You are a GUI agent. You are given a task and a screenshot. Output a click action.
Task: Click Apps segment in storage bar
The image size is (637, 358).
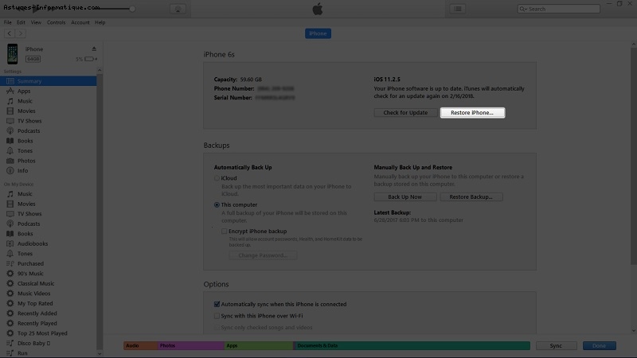point(260,345)
